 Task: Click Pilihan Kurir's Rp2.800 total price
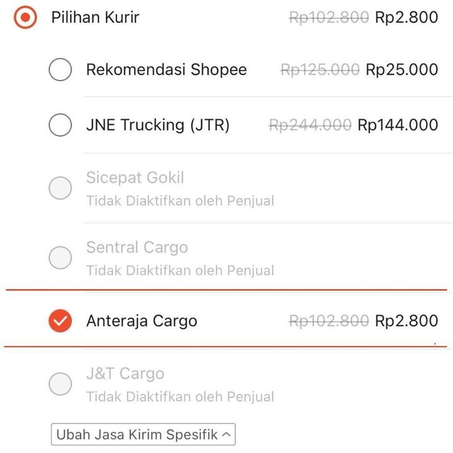click(x=406, y=17)
